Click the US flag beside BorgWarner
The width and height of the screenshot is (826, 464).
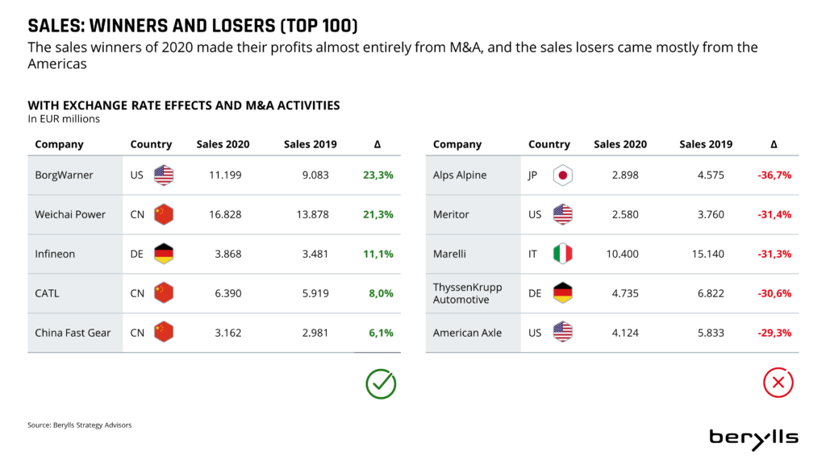[x=164, y=175]
